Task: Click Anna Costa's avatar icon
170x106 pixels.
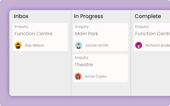Action: [x=78, y=76]
